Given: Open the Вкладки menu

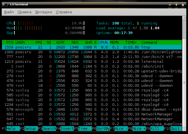Looking at the screenshot, I should click(44, 12).
